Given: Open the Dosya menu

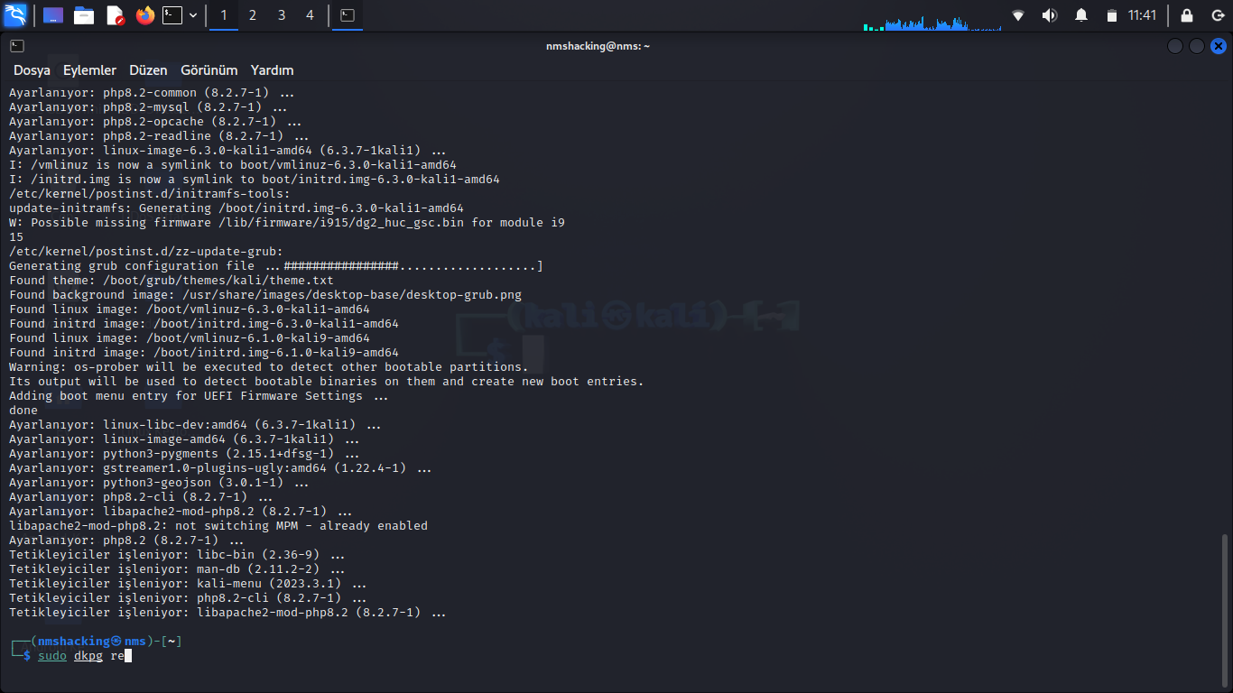Looking at the screenshot, I should (32, 70).
